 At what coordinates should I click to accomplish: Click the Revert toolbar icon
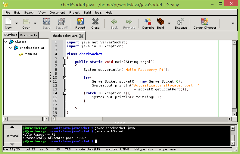tap(80, 21)
